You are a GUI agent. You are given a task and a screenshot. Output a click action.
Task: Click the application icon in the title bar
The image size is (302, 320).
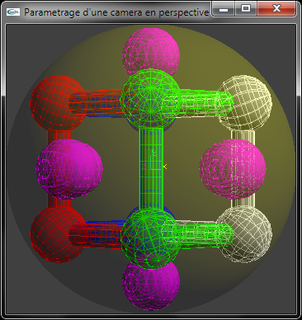[x=13, y=12]
